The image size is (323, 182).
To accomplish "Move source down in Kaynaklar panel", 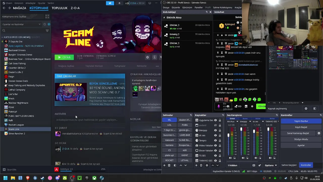I will click(x=218, y=165).
